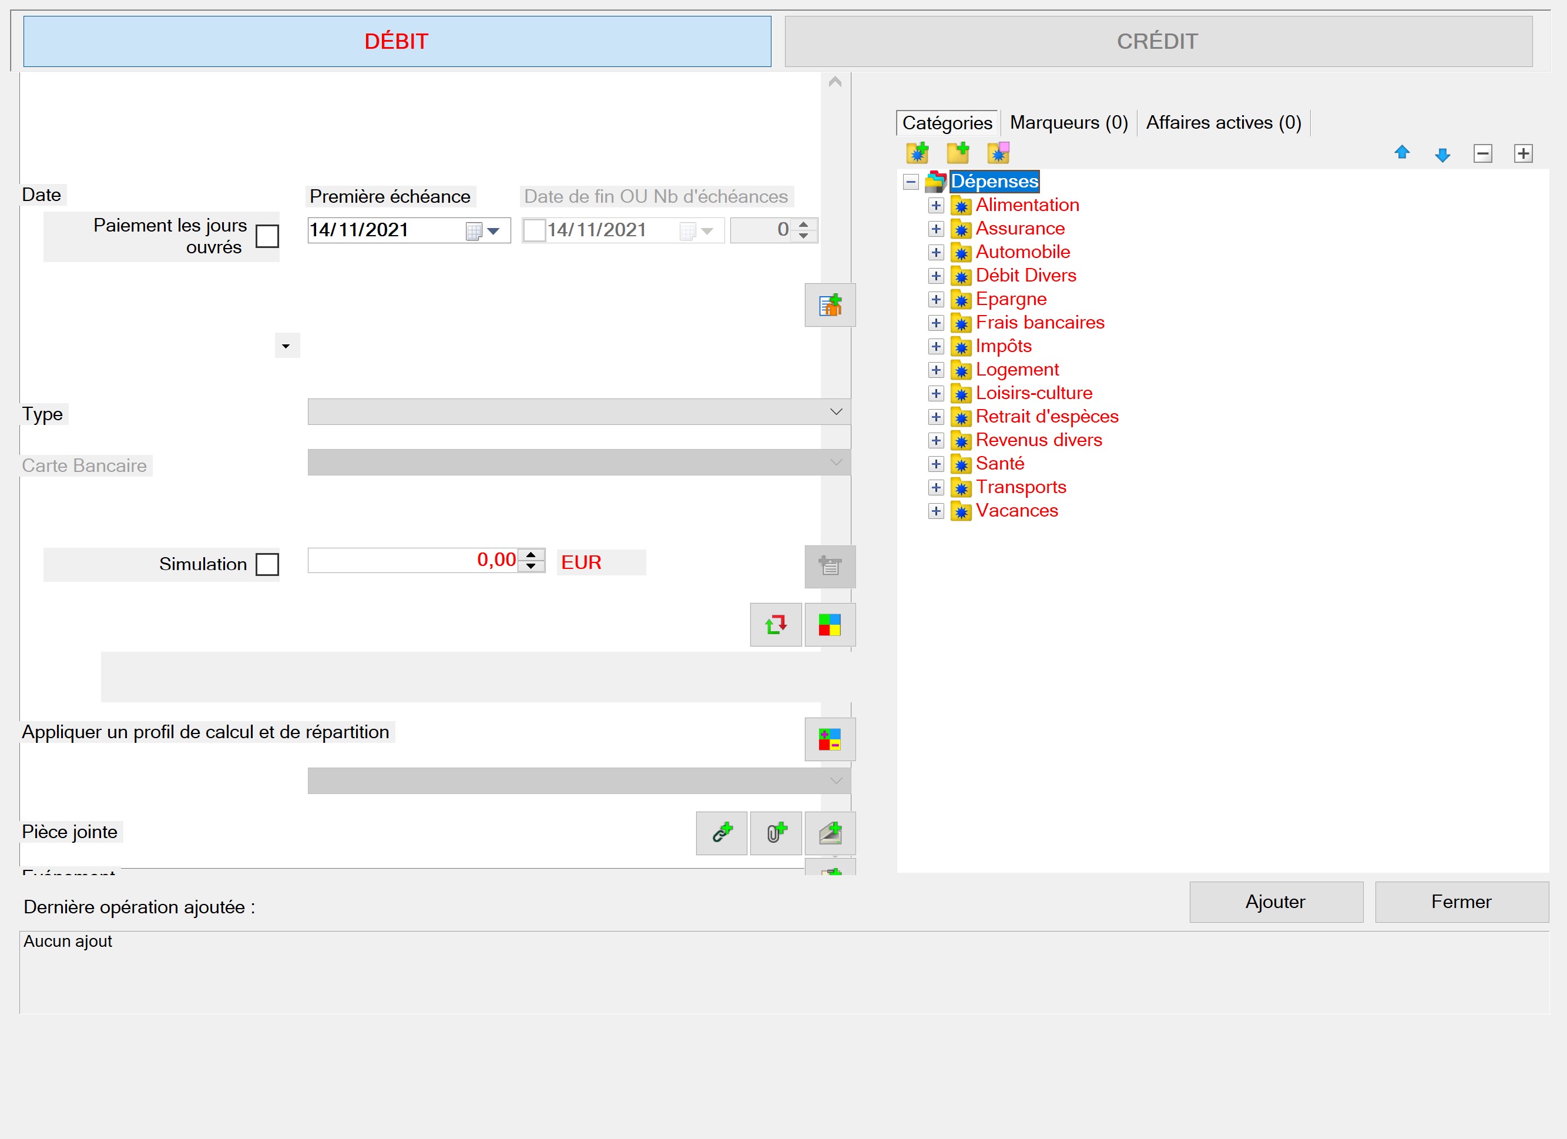Click the add subcategory folder icon
Image resolution: width=1567 pixels, height=1139 pixels.
point(958,153)
